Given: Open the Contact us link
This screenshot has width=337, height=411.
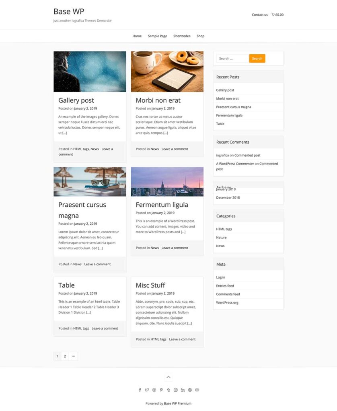Looking at the screenshot, I should click(x=259, y=14).
